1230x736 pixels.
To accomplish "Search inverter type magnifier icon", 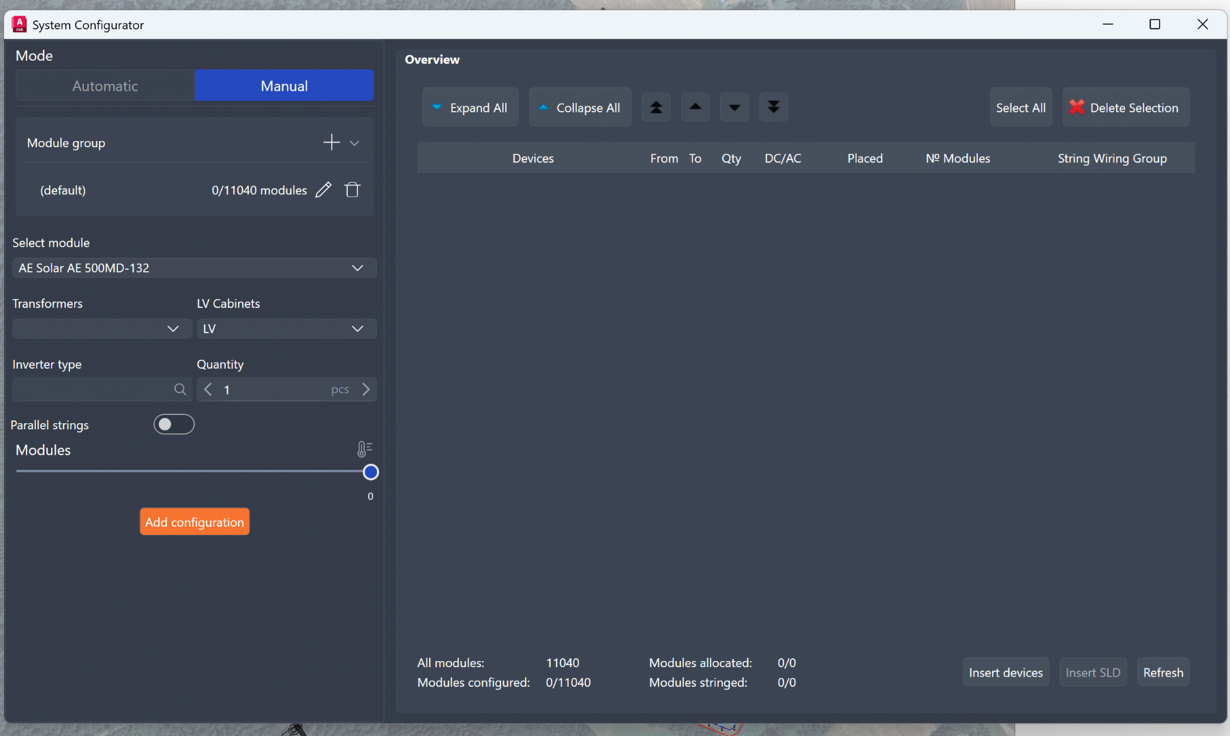I will pos(180,389).
